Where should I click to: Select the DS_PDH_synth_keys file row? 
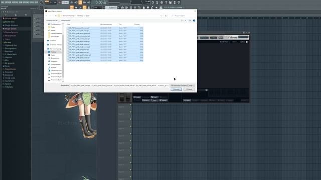coord(105,41)
